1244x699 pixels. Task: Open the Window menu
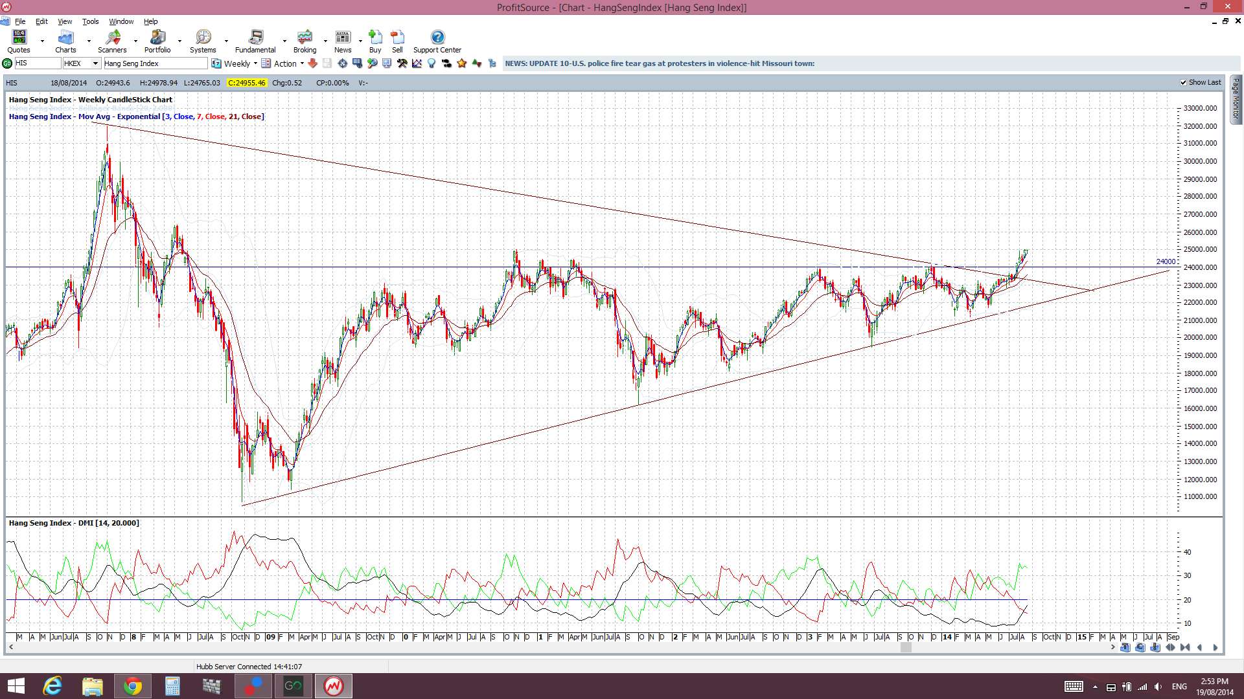(121, 21)
